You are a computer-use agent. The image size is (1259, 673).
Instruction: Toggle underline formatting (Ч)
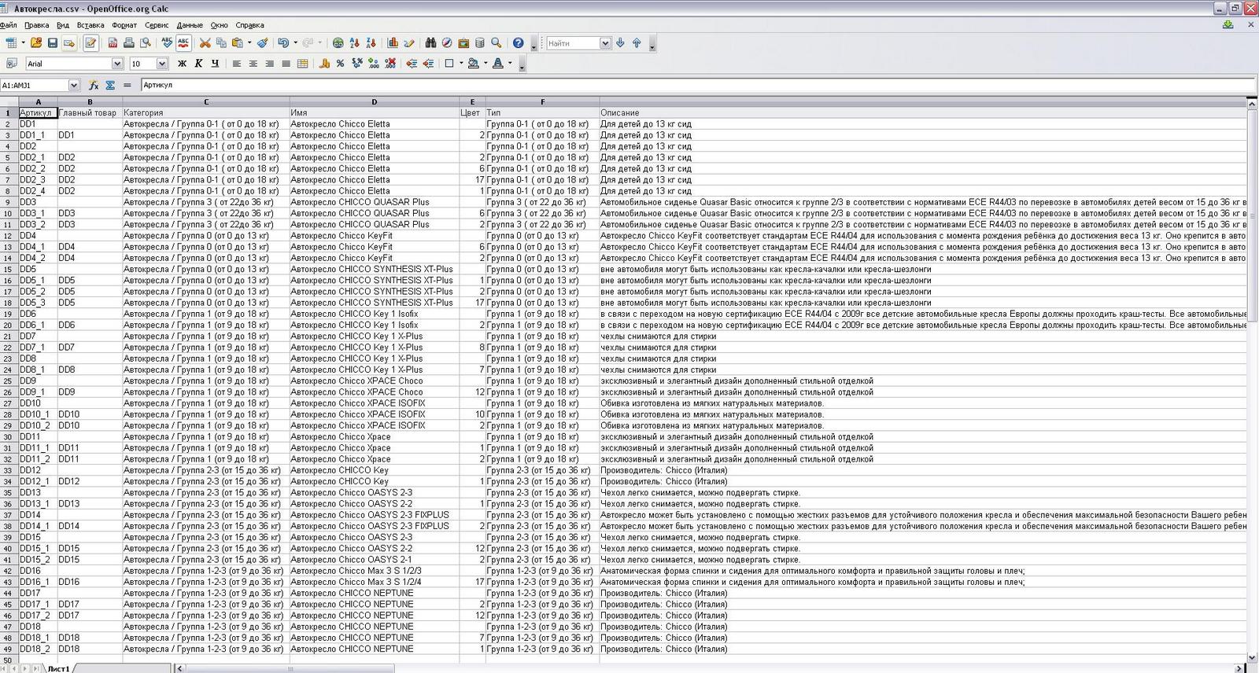point(215,64)
